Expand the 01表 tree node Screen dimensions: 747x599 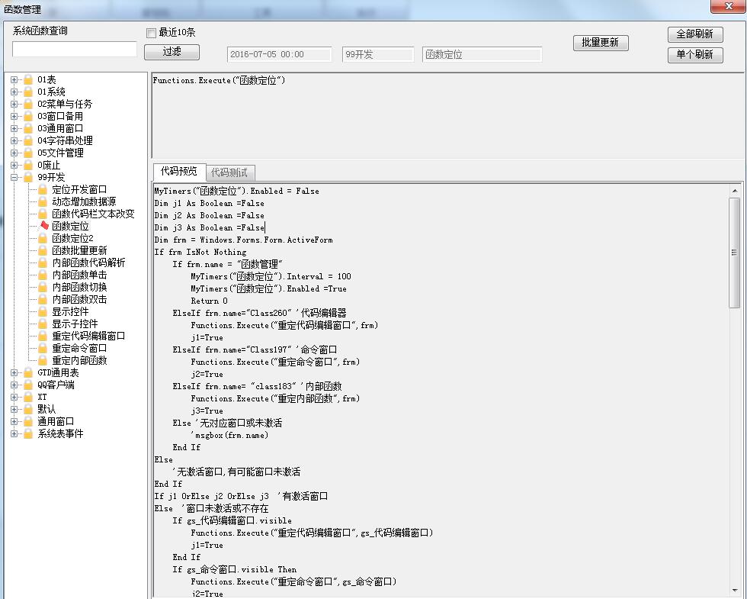click(14, 79)
